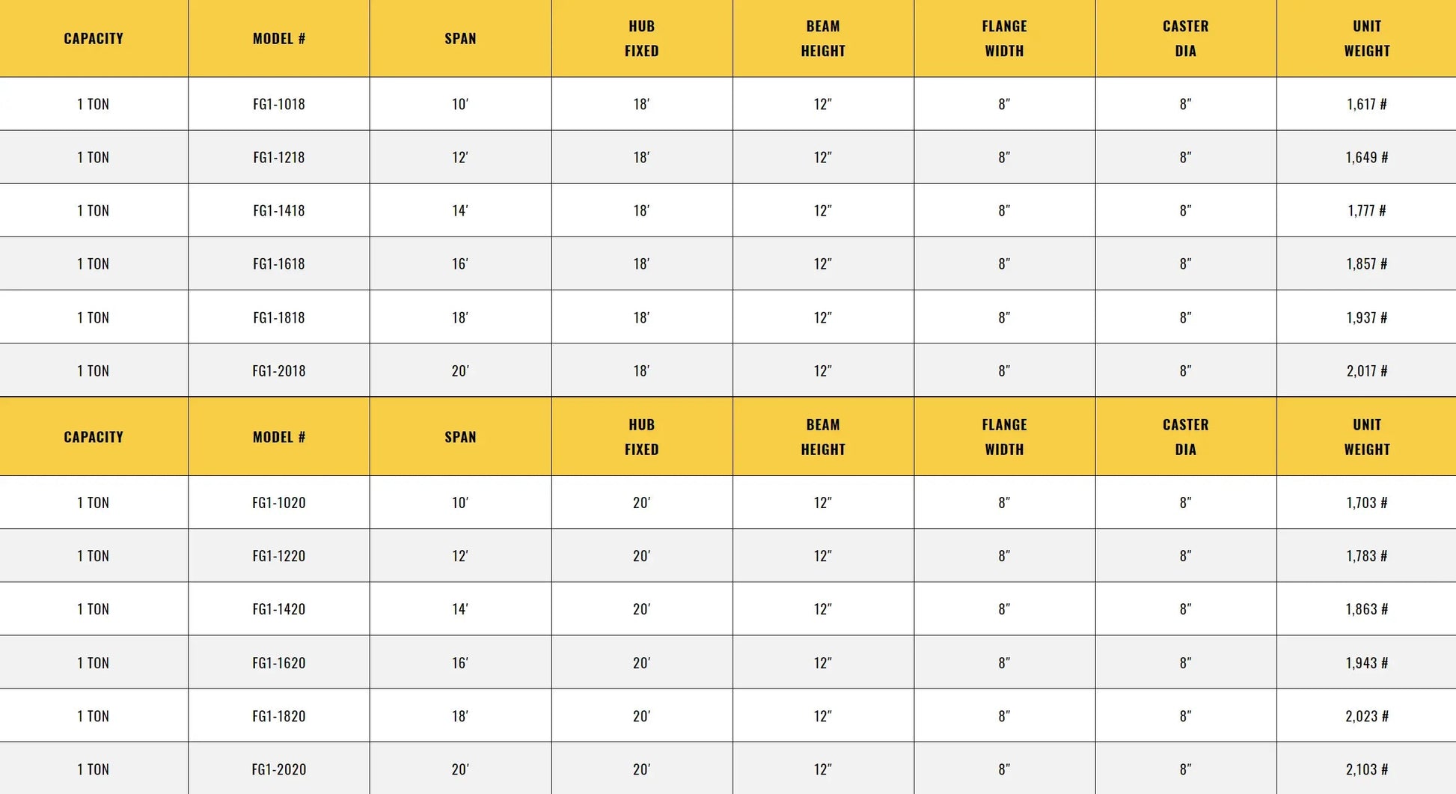Click the 1,617 # unit weight cell
Image resolution: width=1456 pixels, height=794 pixels.
click(x=1366, y=104)
